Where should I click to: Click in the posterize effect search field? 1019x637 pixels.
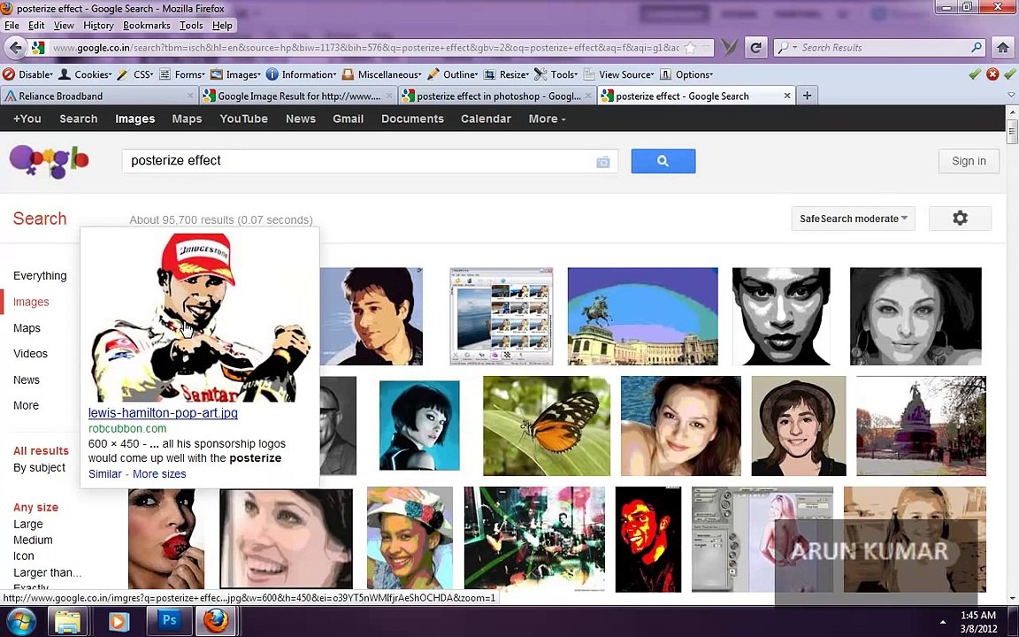click(354, 161)
